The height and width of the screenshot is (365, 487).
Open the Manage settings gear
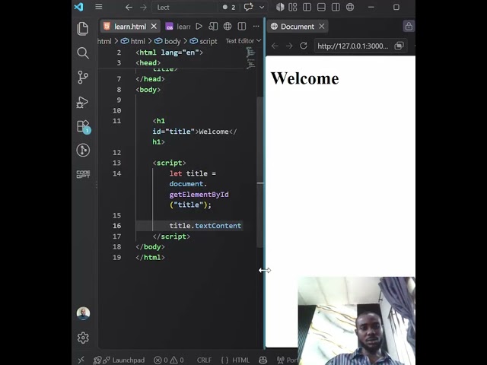coord(83,338)
